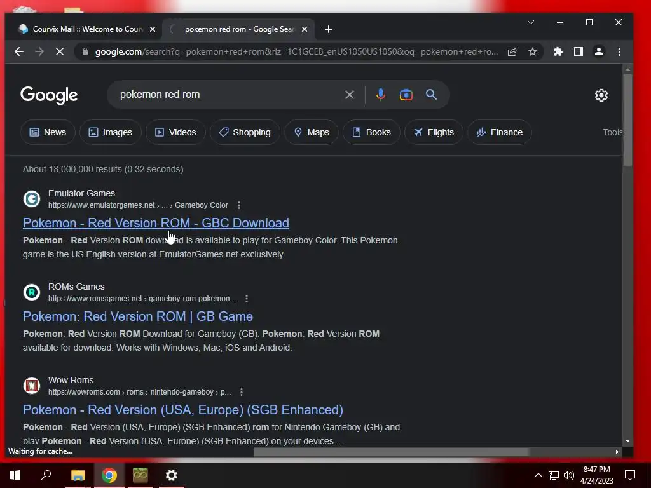Screen dimensions: 651x488
Task: Open a new browser tab
Action: click(329, 29)
